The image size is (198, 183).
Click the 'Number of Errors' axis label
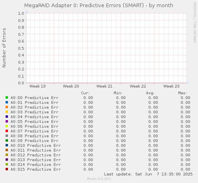pos(4,48)
